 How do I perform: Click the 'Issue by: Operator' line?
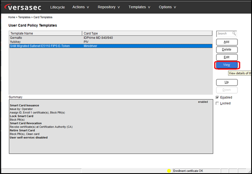(x=21, y=109)
